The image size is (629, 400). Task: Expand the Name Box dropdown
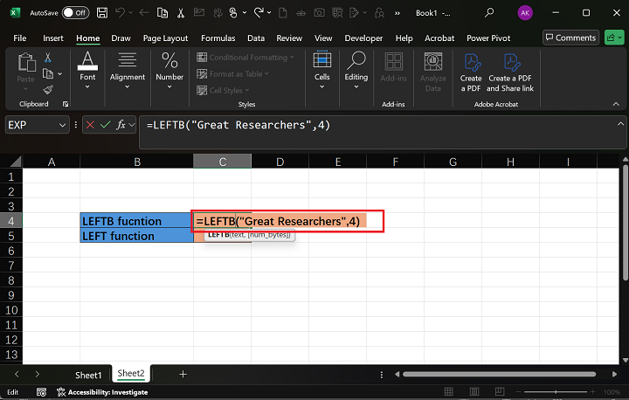point(62,125)
